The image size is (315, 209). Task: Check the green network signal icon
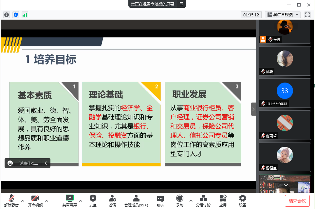pos(25,15)
